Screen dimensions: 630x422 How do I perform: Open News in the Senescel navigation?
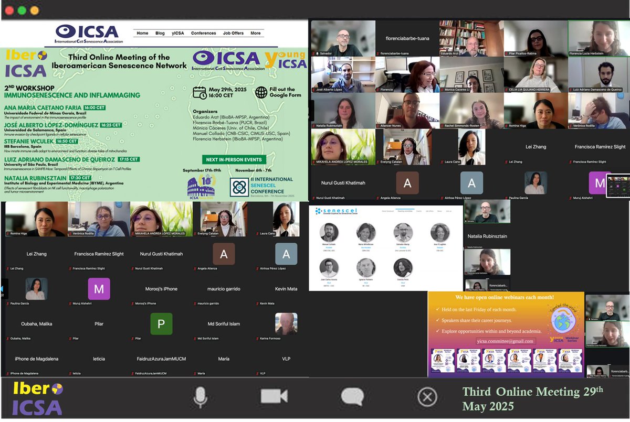point(439,211)
